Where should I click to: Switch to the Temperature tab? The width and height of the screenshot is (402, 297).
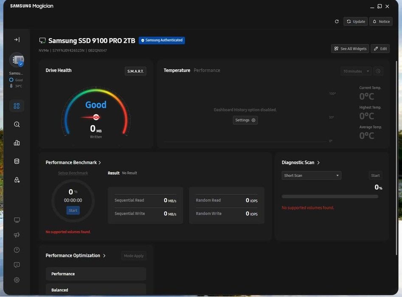pos(177,70)
